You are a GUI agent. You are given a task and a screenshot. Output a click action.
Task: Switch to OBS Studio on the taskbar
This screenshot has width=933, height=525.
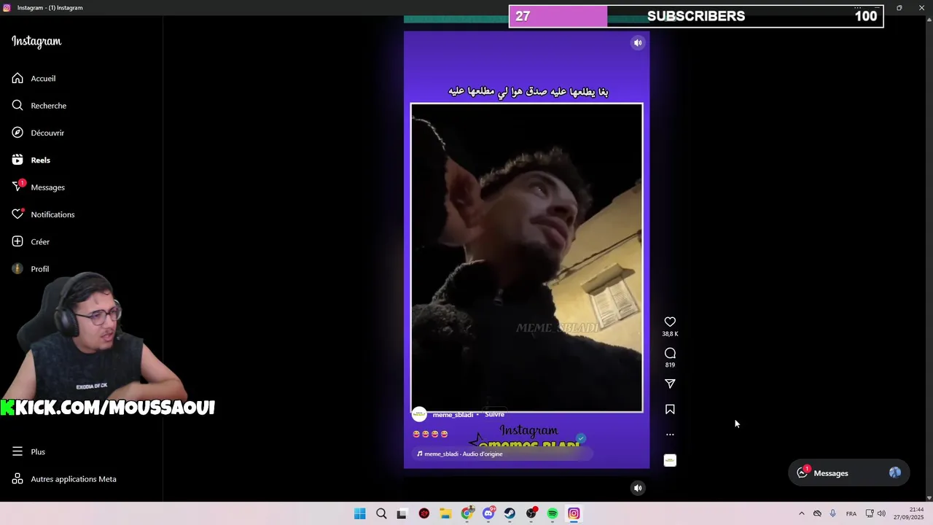[x=531, y=513]
